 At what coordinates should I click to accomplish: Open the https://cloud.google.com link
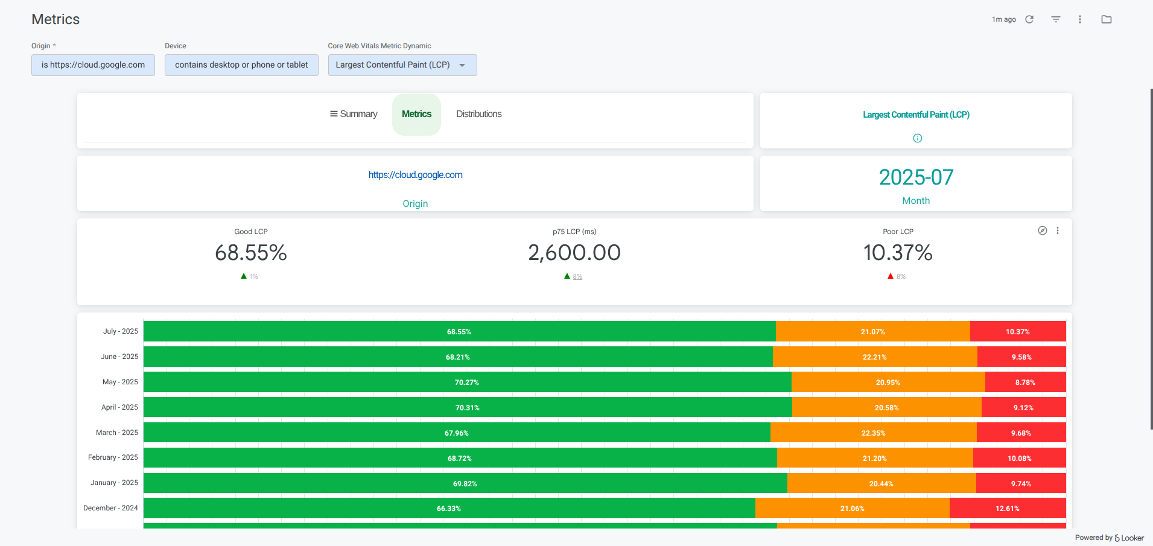pos(415,175)
